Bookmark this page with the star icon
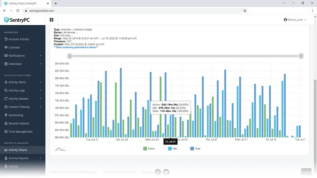The height and width of the screenshot is (178, 317). [245, 11]
